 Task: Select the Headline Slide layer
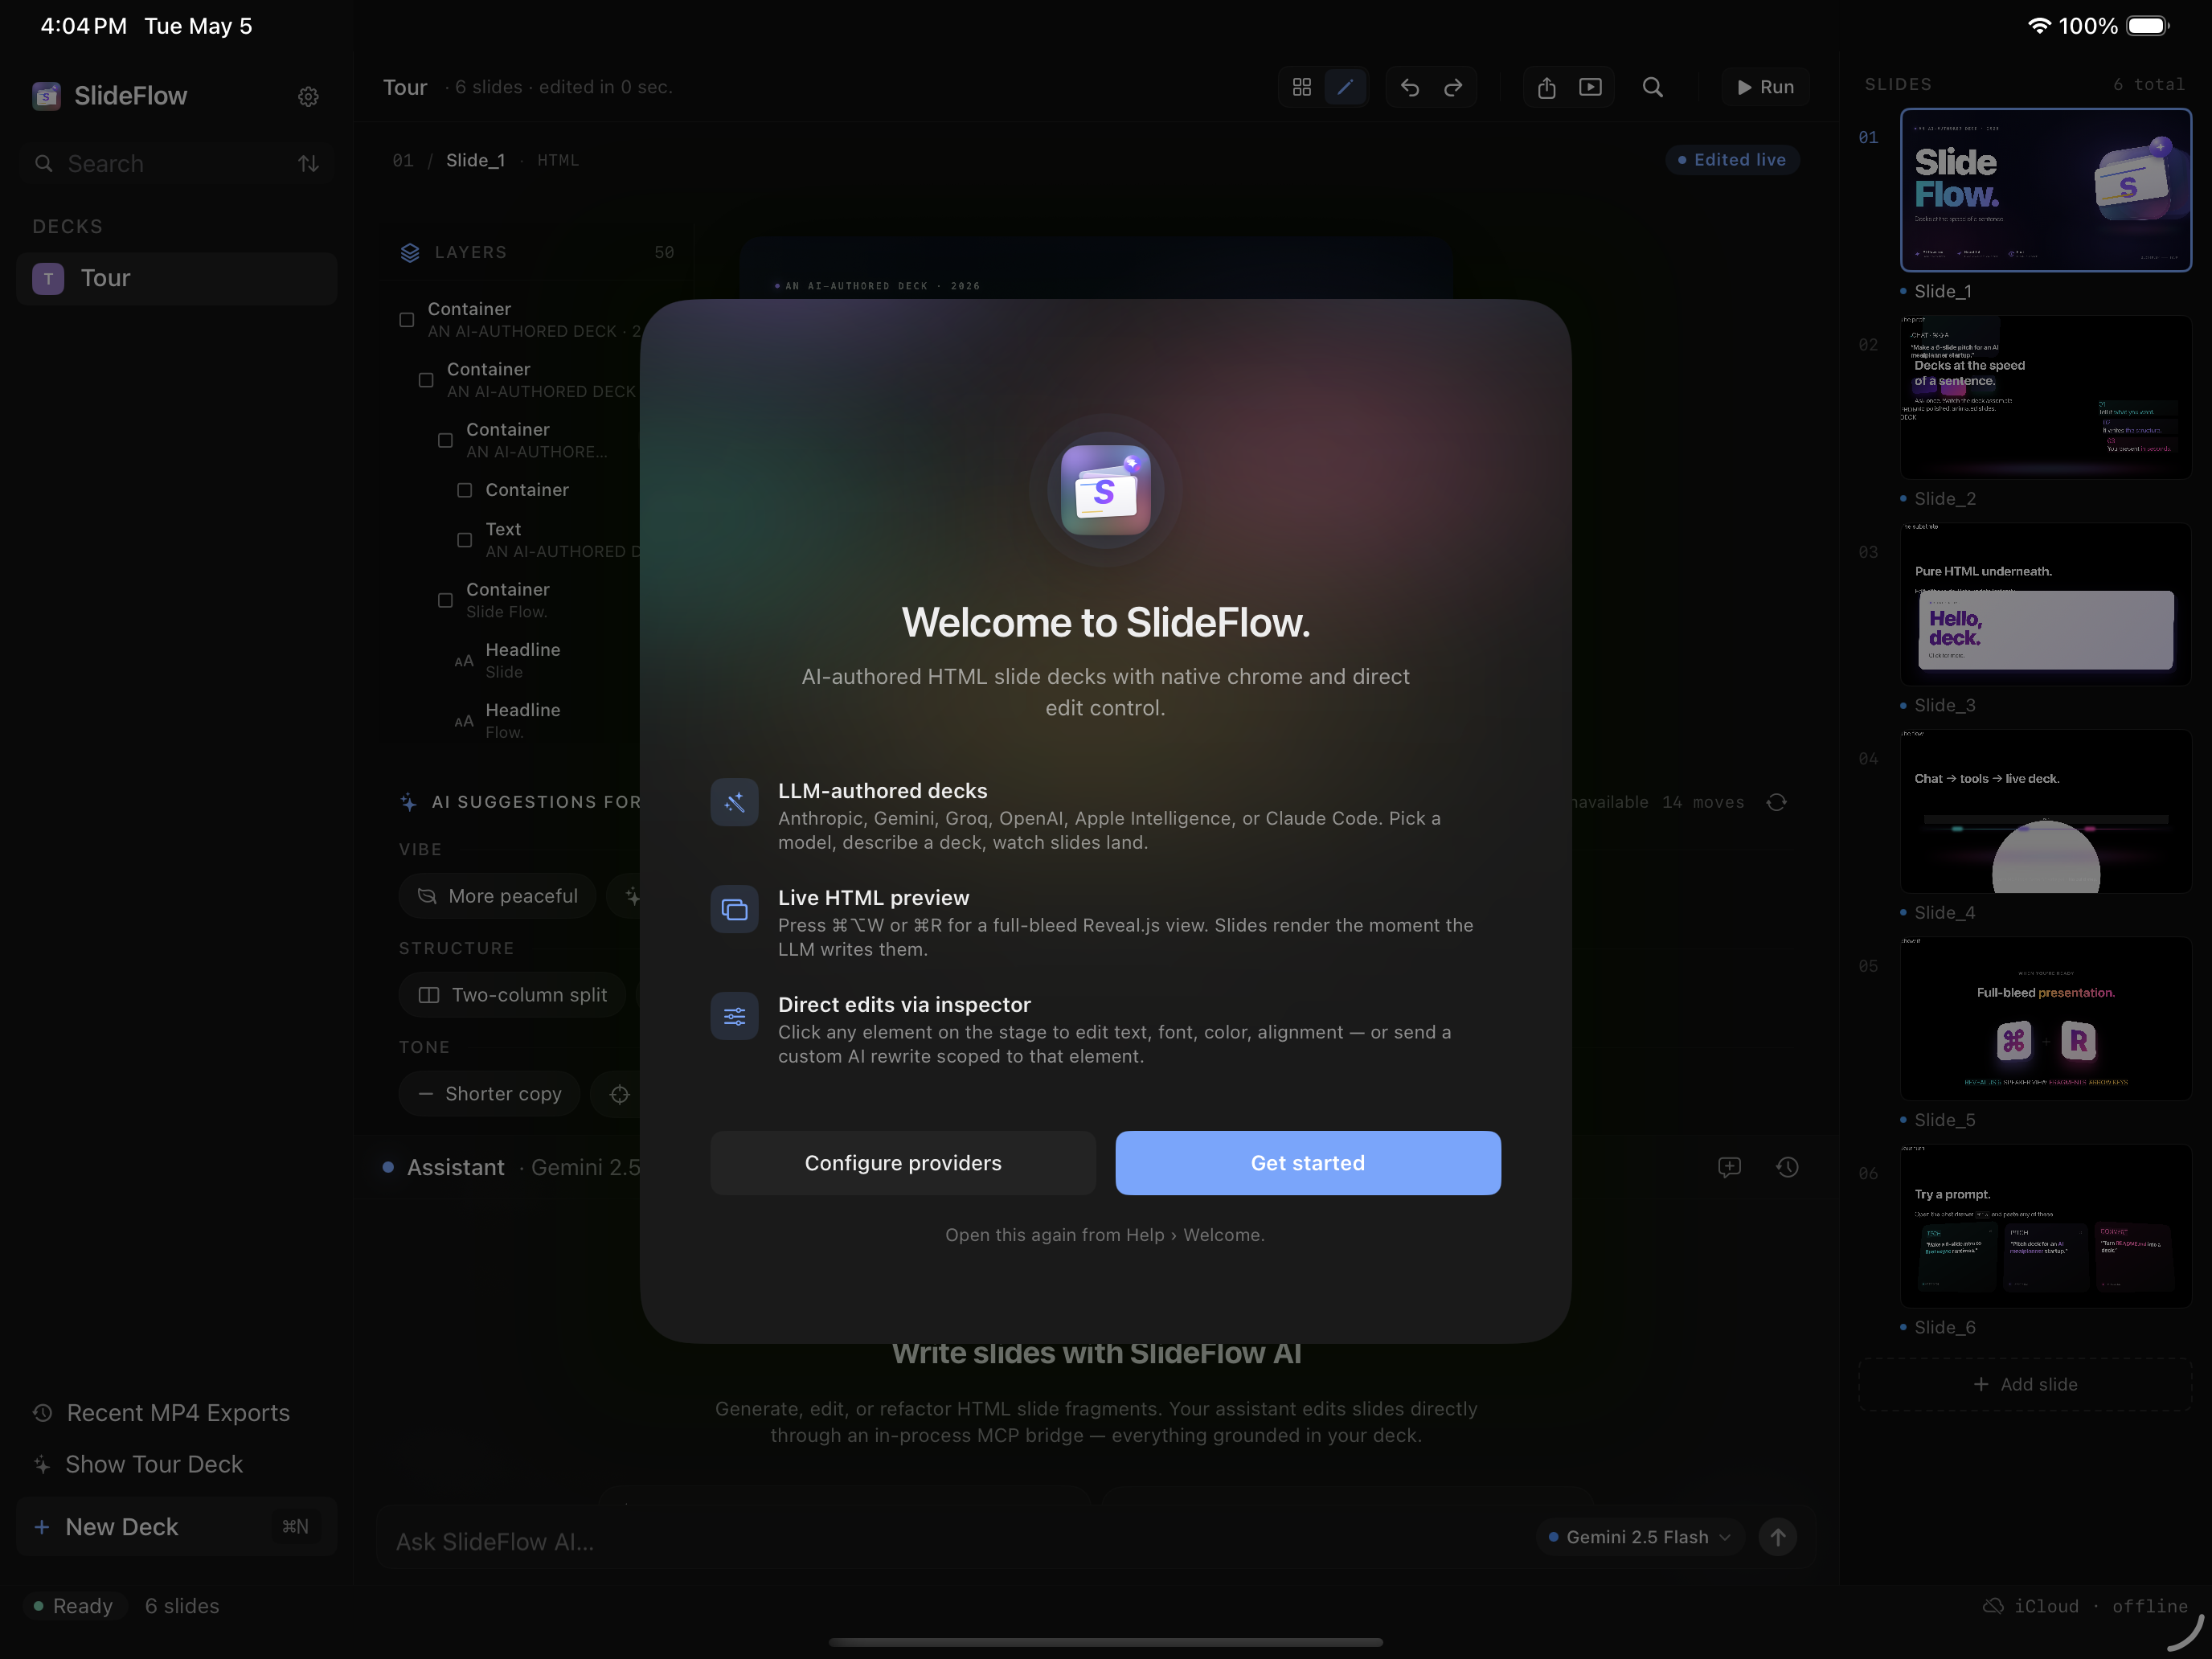[x=522, y=660]
